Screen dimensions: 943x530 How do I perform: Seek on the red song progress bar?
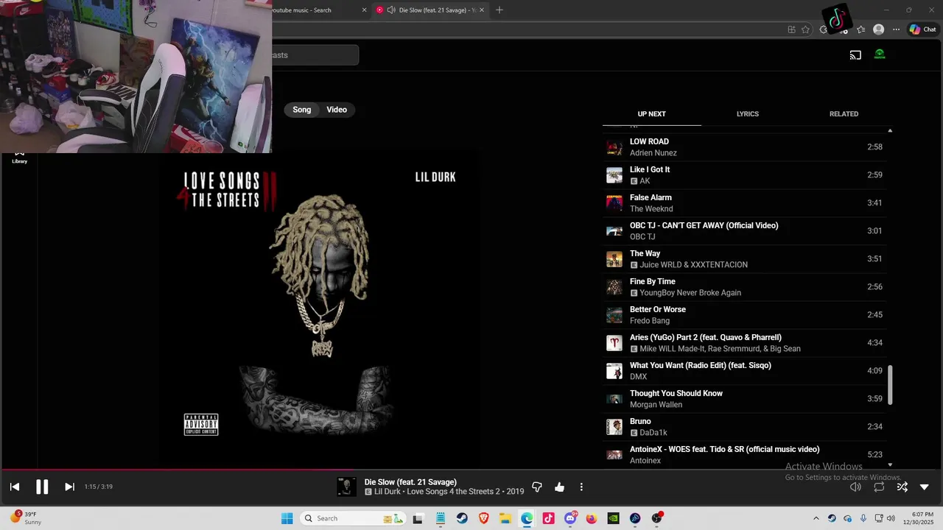(x=471, y=470)
